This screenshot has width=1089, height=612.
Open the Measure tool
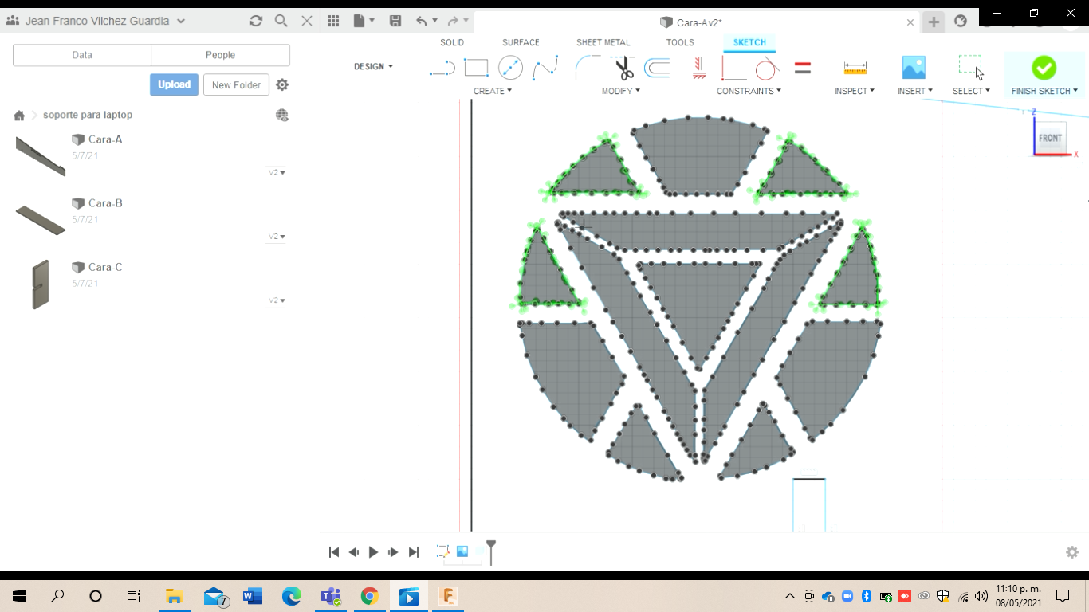(x=855, y=69)
